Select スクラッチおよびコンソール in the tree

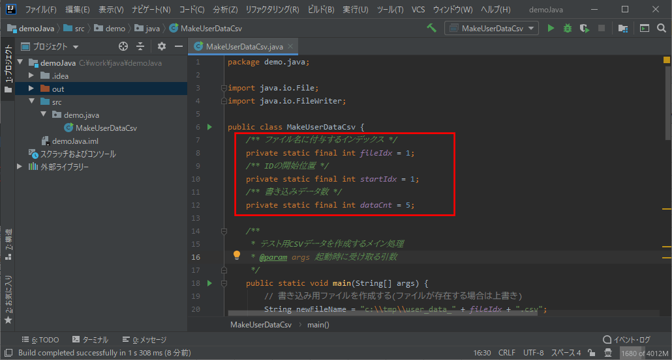pyautogui.click(x=72, y=154)
